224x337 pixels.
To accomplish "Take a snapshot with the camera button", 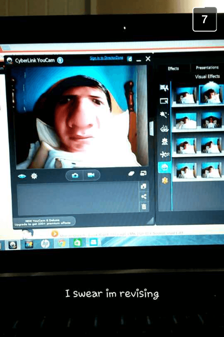I will pos(75,176).
